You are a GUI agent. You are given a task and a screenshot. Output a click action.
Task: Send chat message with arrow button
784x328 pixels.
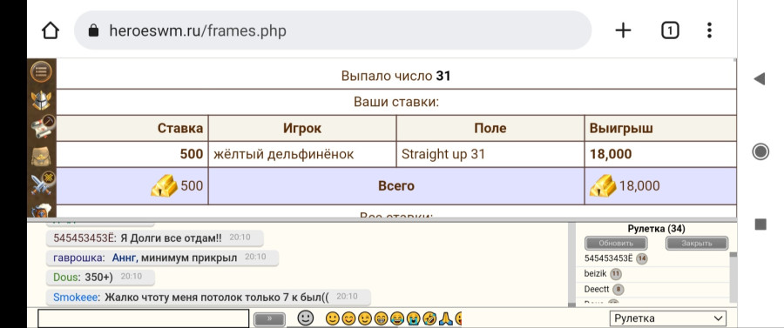[269, 319]
